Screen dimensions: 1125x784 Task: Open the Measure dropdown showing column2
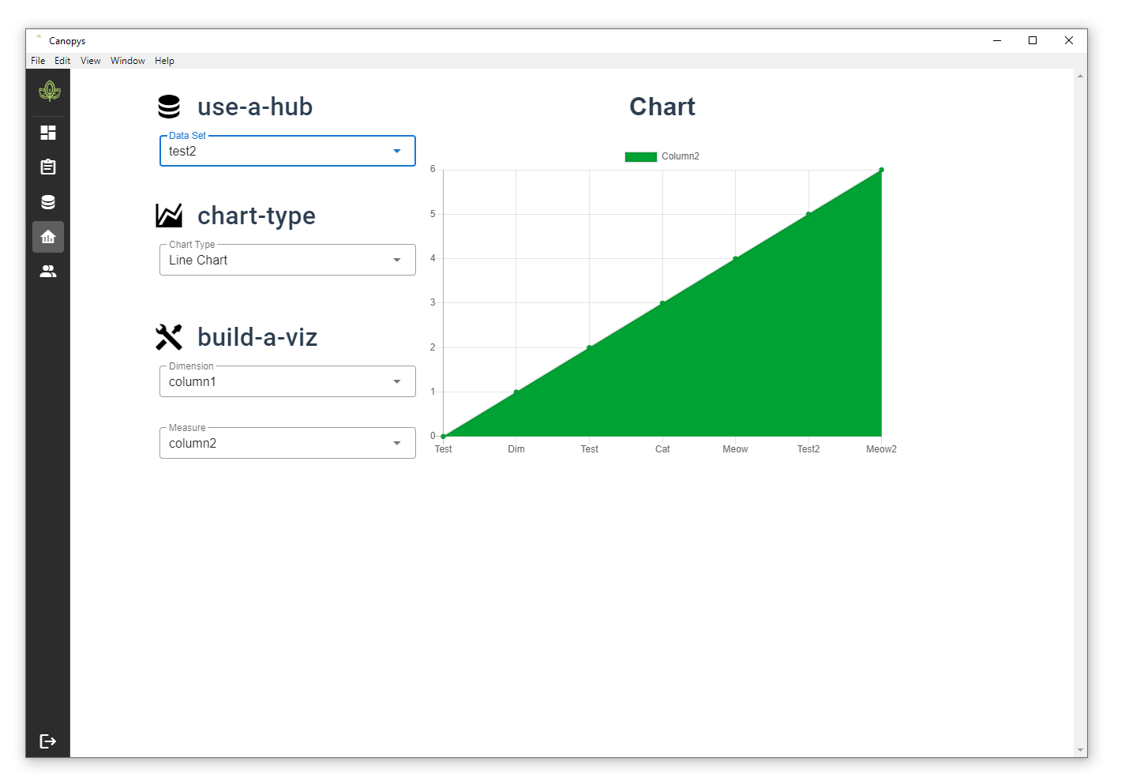287,443
